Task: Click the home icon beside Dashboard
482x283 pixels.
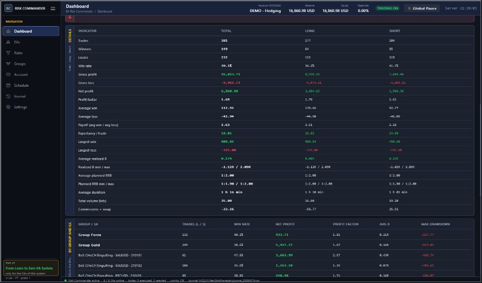Action: pos(9,31)
